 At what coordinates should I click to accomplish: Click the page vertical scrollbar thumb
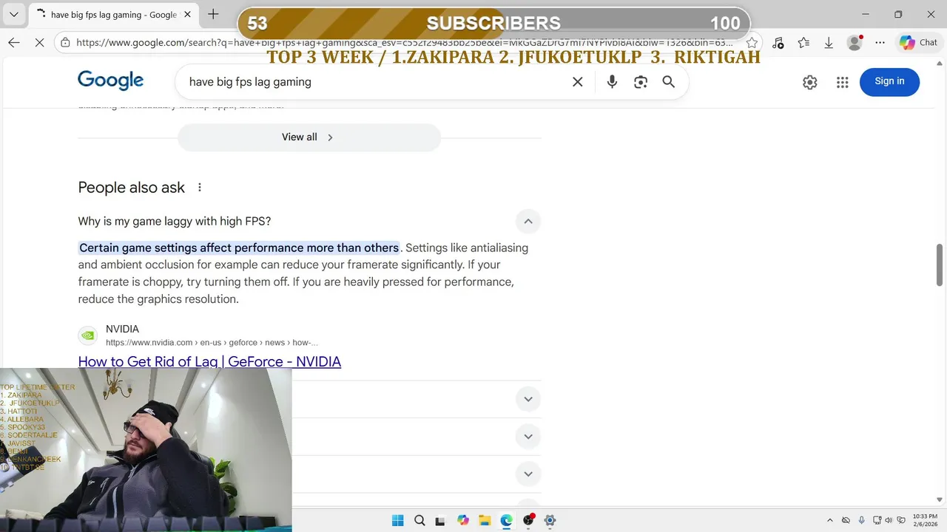940,265
